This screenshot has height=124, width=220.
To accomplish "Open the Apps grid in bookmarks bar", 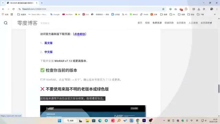I will pos(5,14).
